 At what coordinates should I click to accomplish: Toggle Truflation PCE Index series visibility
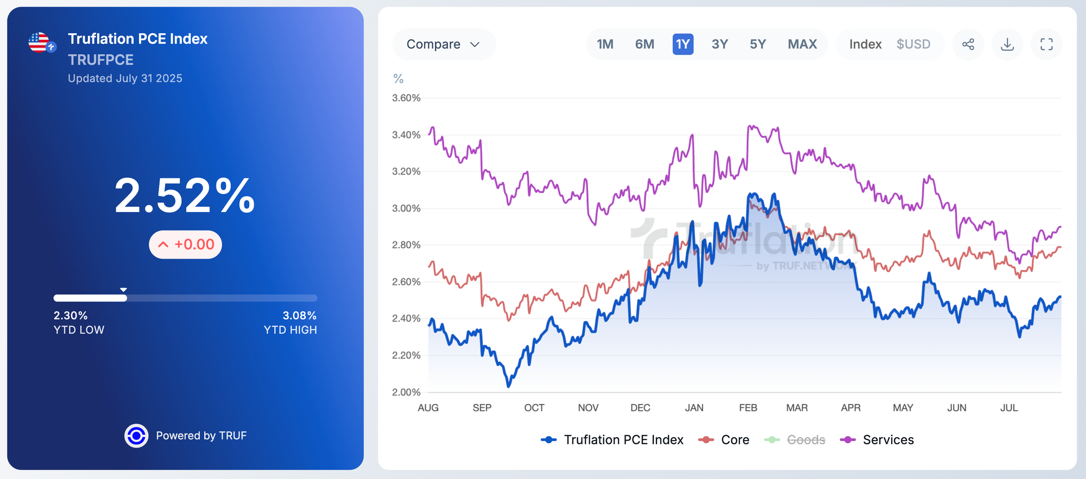613,440
